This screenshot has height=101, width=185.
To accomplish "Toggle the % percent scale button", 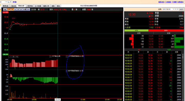I will pos(15,10).
